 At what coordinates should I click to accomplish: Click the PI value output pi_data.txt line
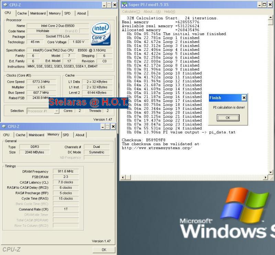tap(181, 132)
